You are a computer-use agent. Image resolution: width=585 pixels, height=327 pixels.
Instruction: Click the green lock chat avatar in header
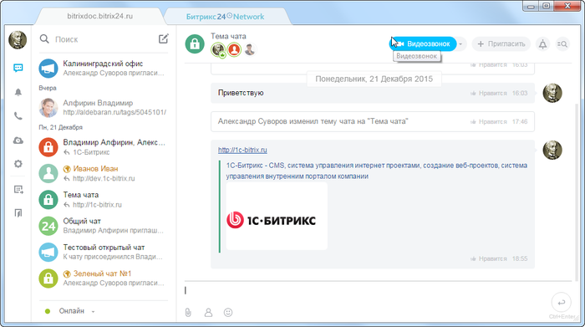tap(195, 44)
